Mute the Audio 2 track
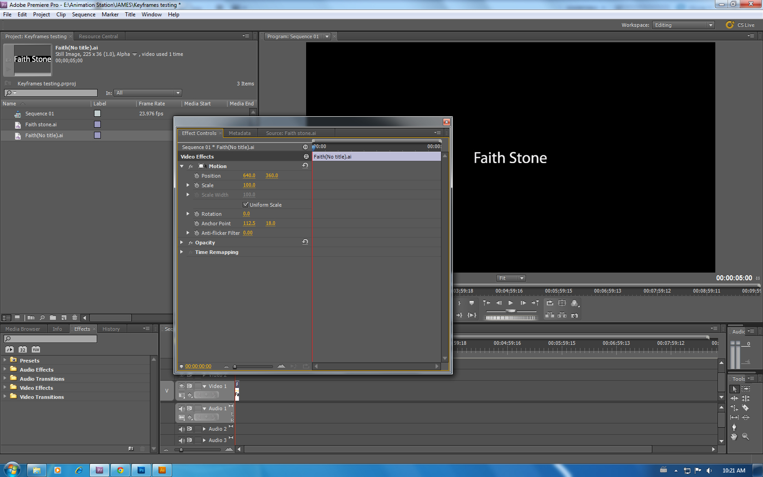Screen dimensions: 763x477 (182, 429)
